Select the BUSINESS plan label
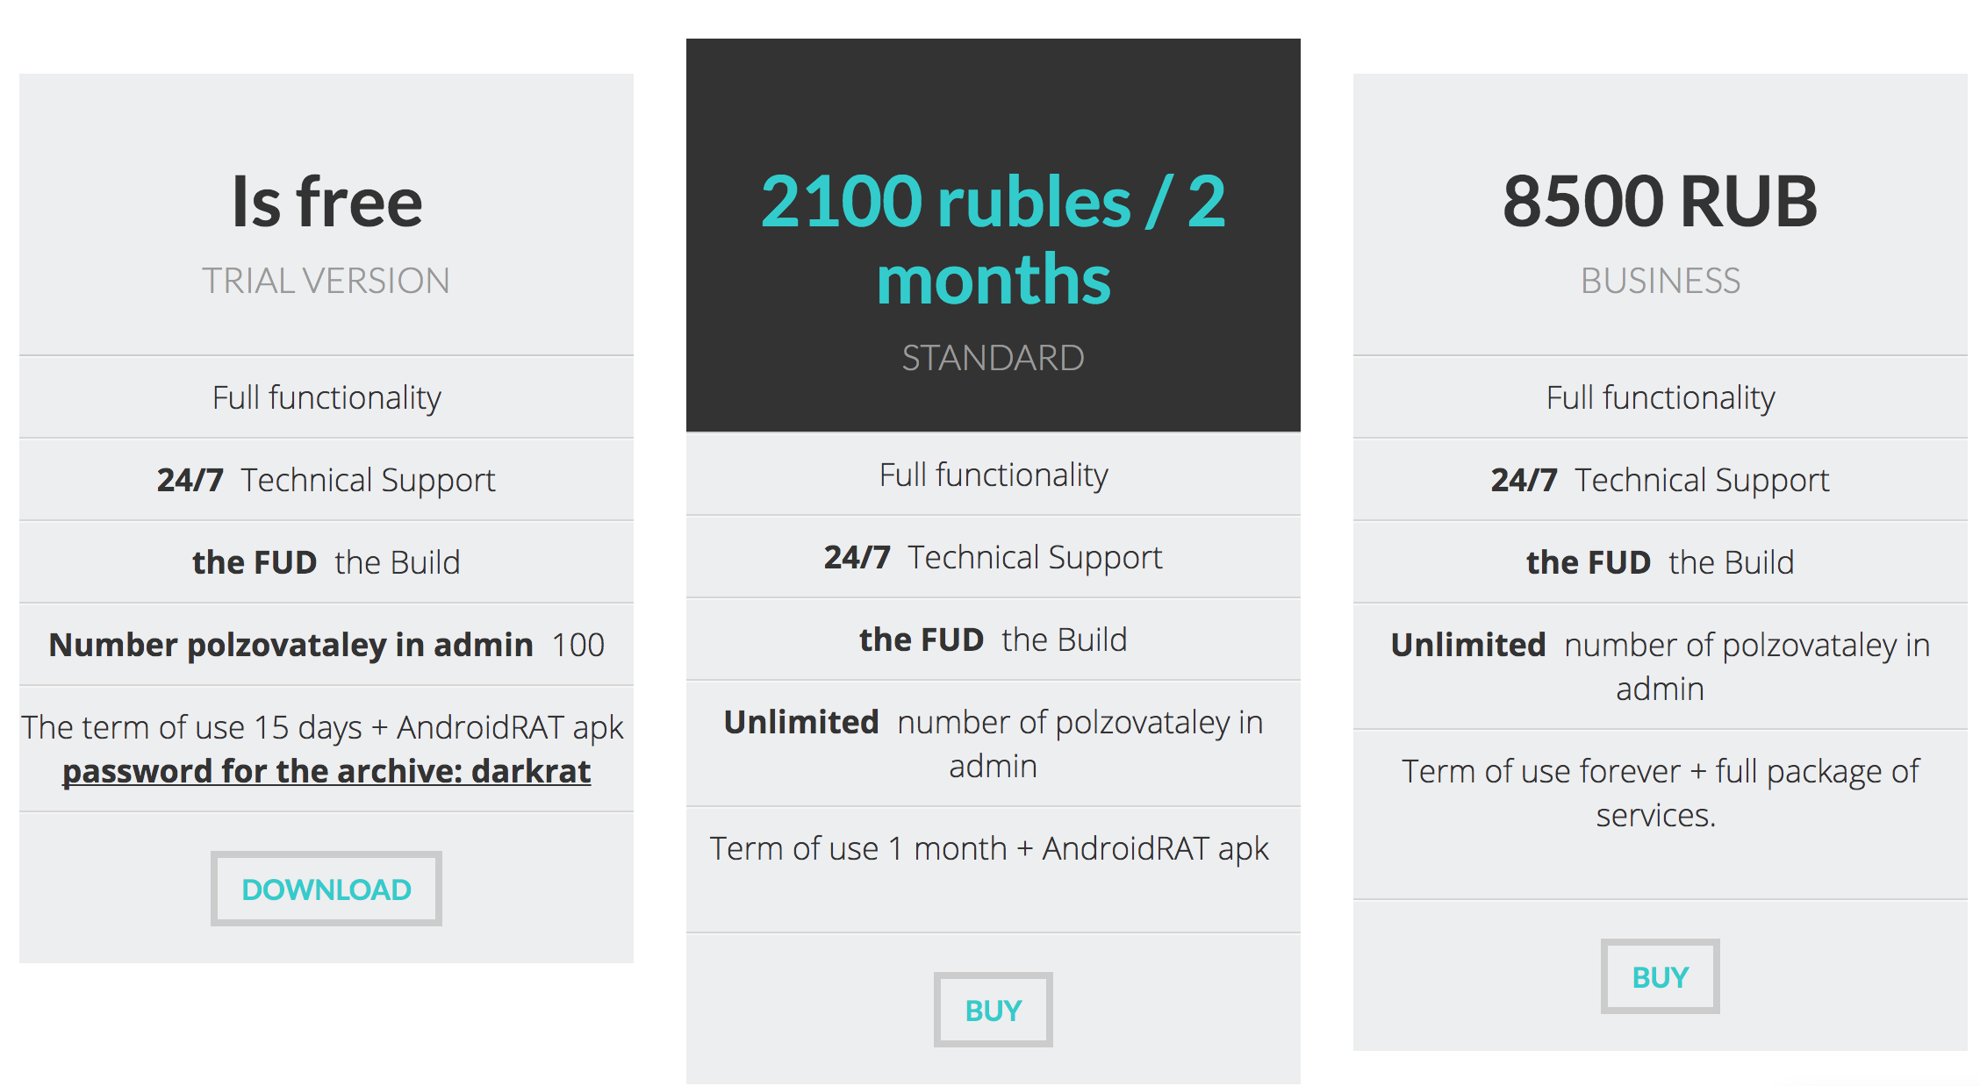The width and height of the screenshot is (1980, 1086). click(1660, 281)
